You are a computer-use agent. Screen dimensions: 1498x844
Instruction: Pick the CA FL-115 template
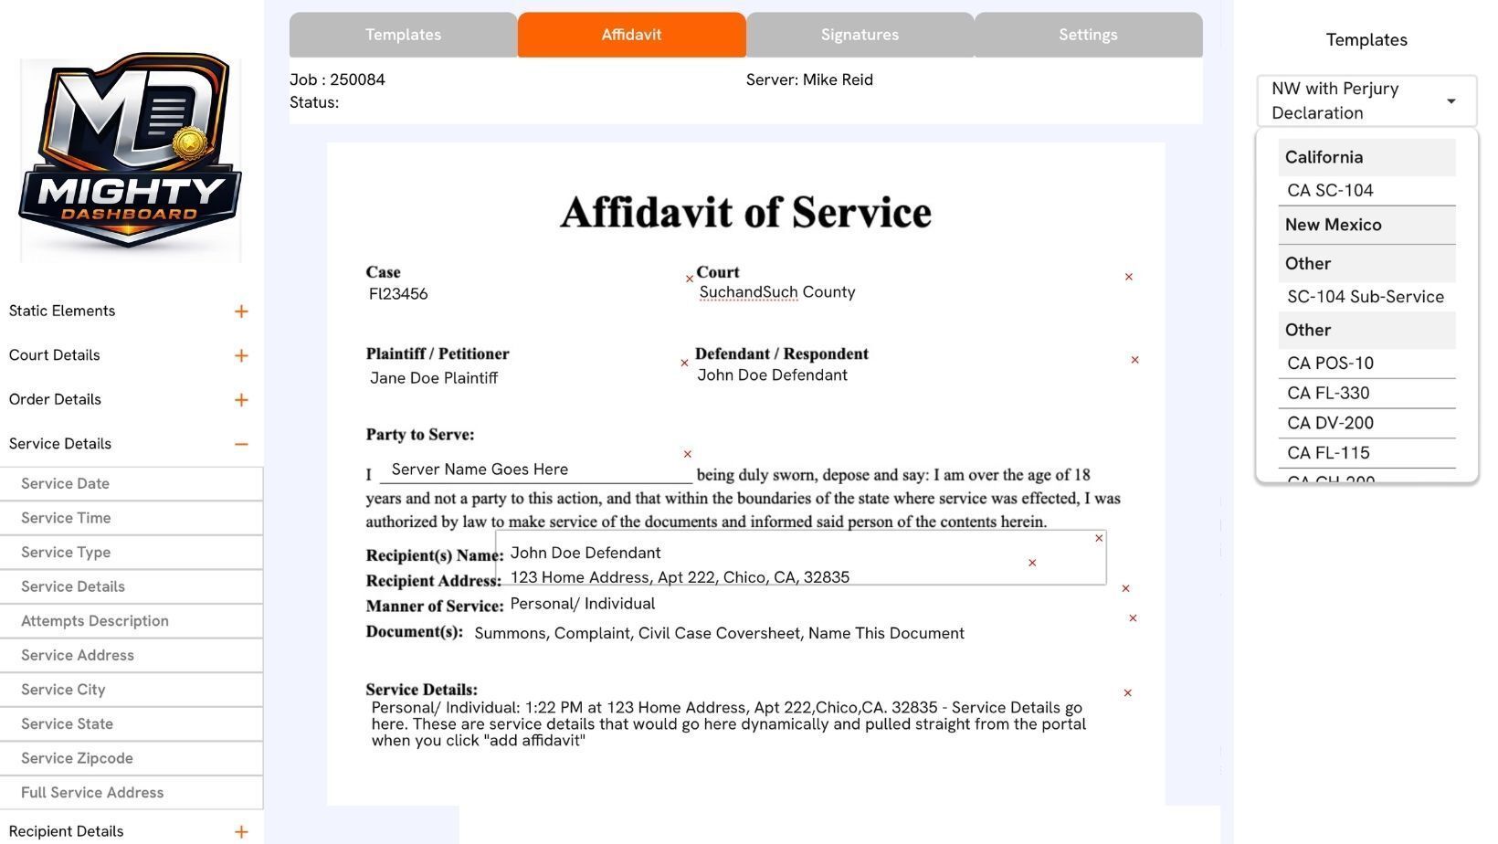1366,453
